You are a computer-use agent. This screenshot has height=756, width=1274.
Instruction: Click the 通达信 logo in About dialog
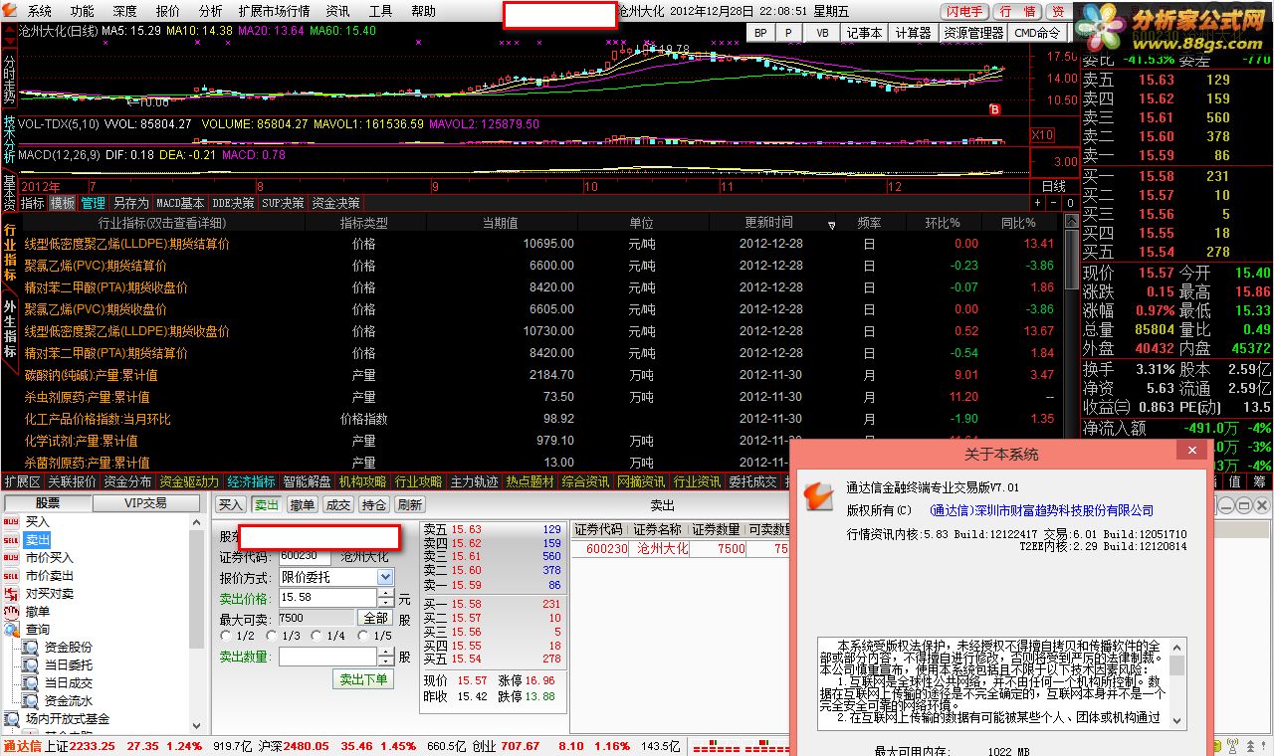pyautogui.click(x=818, y=494)
